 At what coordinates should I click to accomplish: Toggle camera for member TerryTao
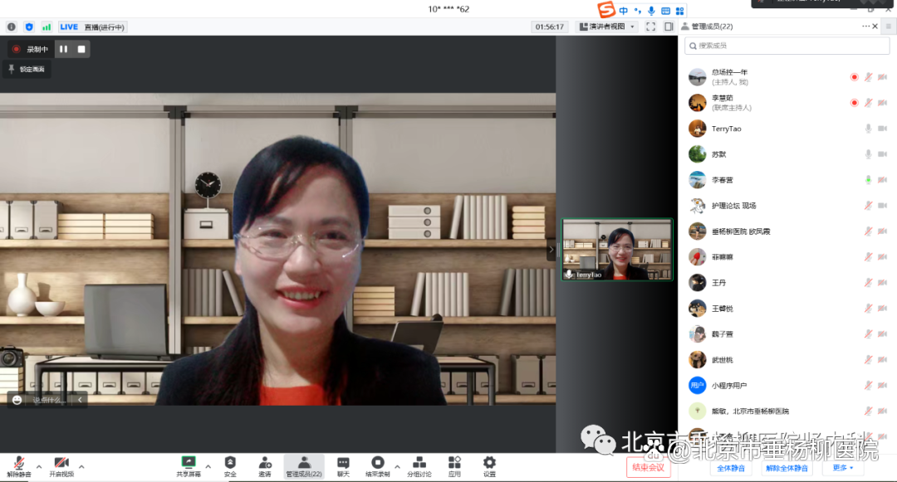coord(882,129)
